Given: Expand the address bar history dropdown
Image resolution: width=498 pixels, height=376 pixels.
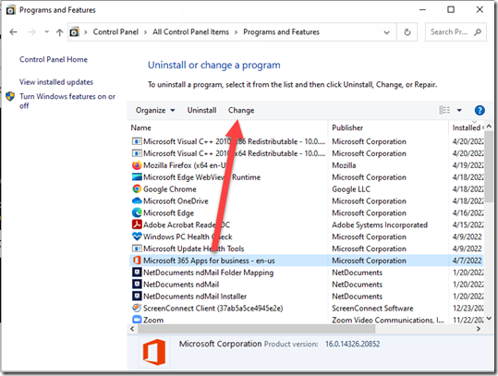Looking at the screenshot, I should (386, 32).
